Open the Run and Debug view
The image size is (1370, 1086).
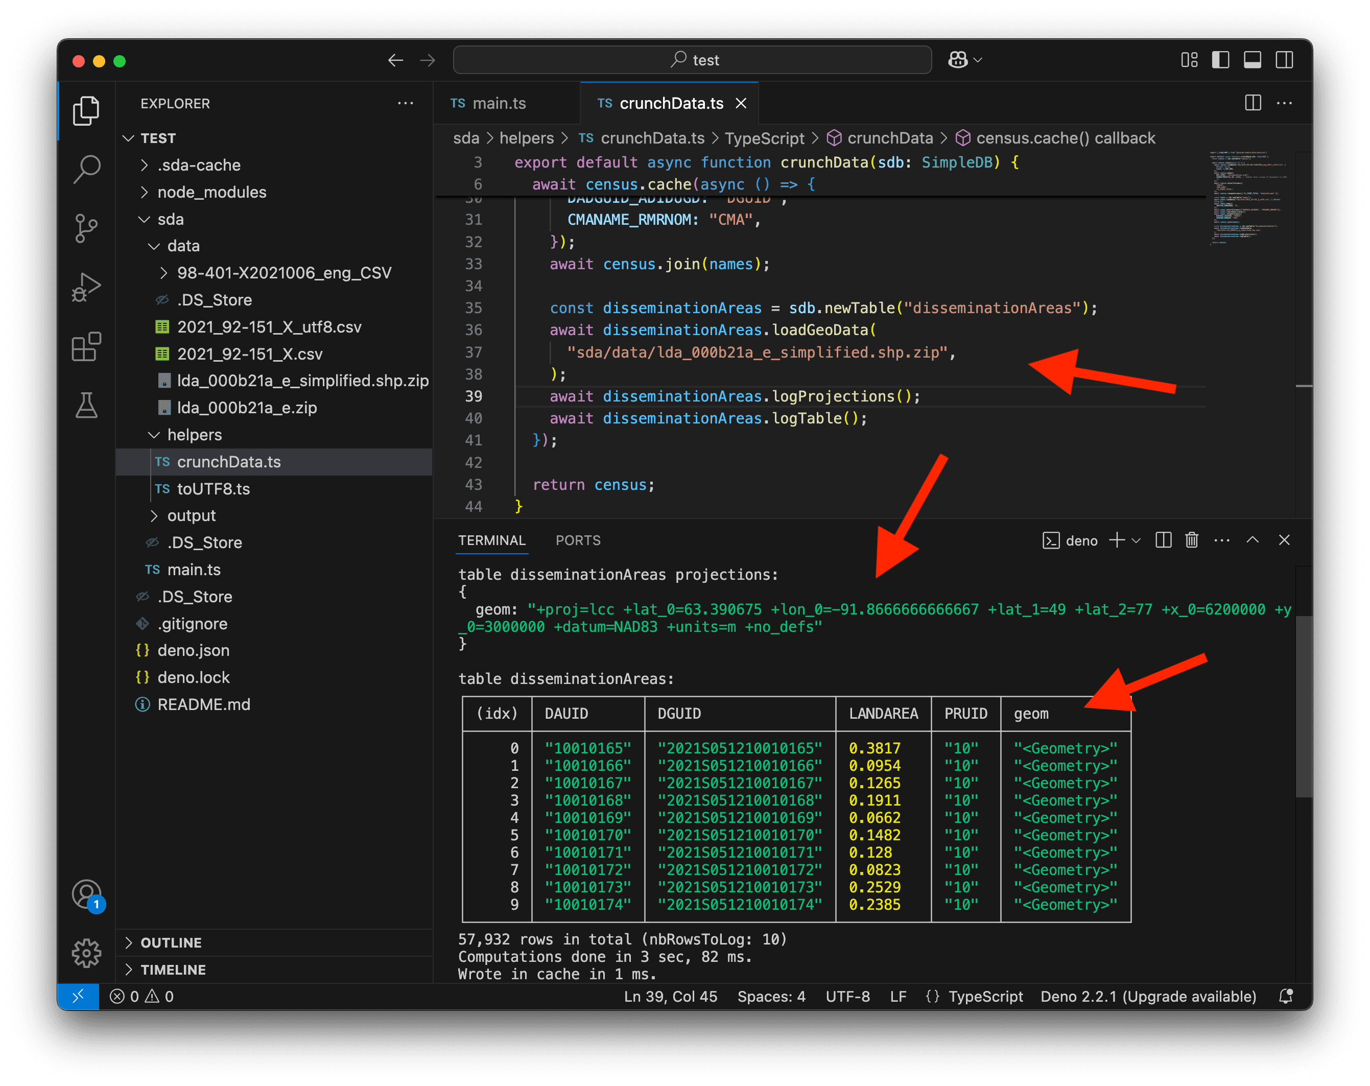point(86,288)
